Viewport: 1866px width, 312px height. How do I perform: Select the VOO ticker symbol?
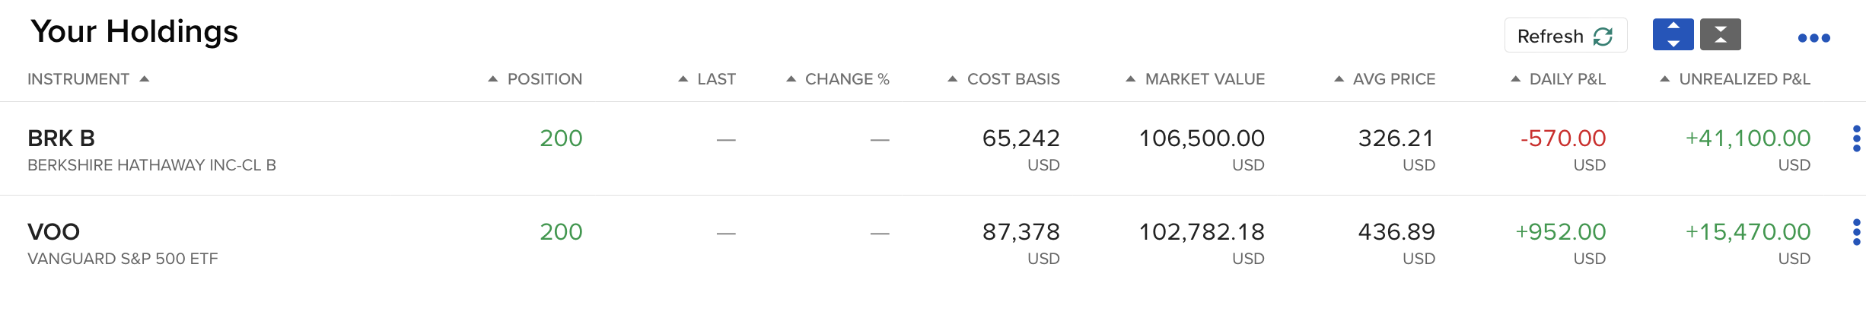coord(53,232)
